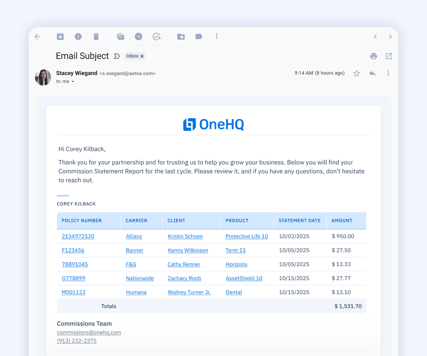
Task: Archive this email
Action: click(x=60, y=36)
